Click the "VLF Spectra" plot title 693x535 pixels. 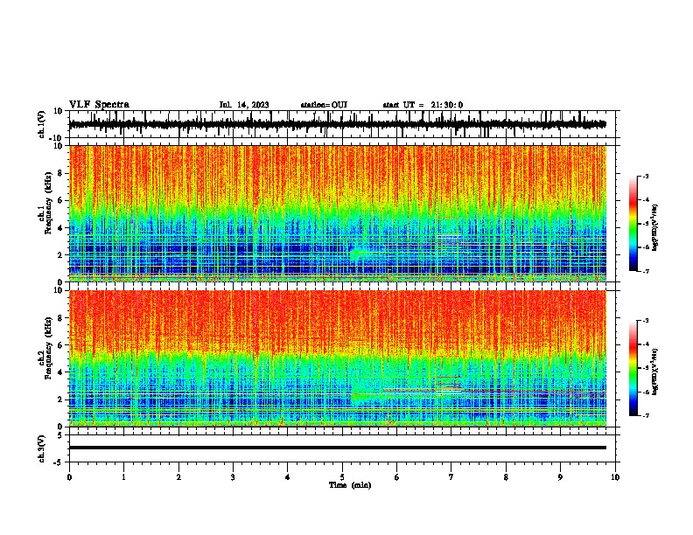click(x=99, y=105)
